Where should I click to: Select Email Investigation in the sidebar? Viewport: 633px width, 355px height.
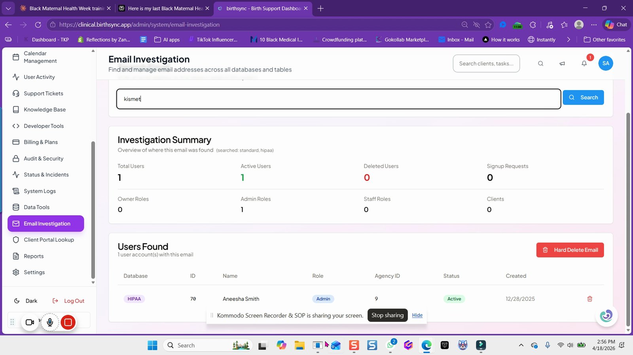click(46, 224)
